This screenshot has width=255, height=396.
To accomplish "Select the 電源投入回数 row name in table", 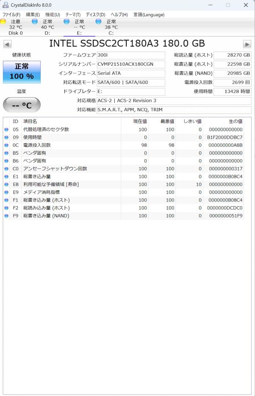I will [37, 145].
